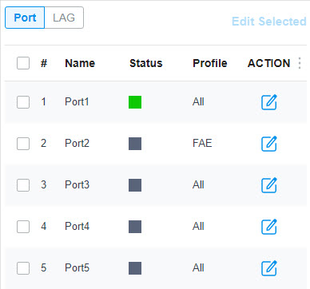Select the Port5 row checkbox

[23, 268]
